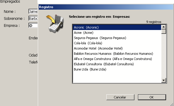Select Acronic (Acronic) in the list
The image size is (174, 106).
pos(117,27)
